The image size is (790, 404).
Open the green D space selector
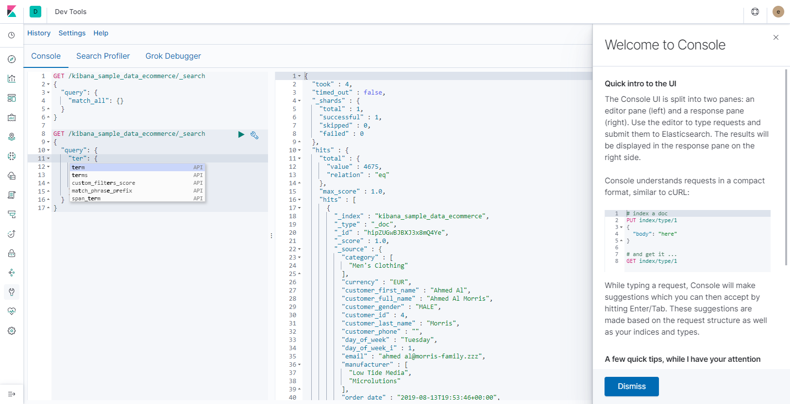35,12
